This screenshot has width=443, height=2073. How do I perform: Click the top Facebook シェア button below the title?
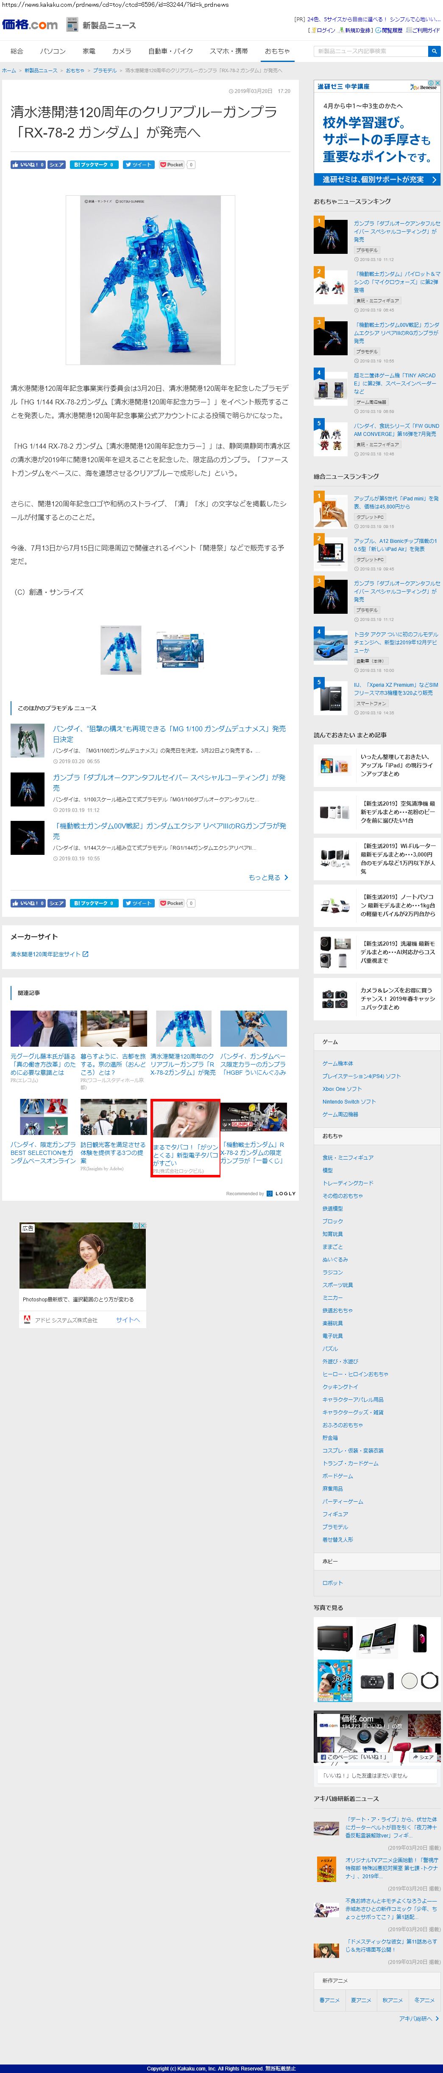tap(56, 164)
